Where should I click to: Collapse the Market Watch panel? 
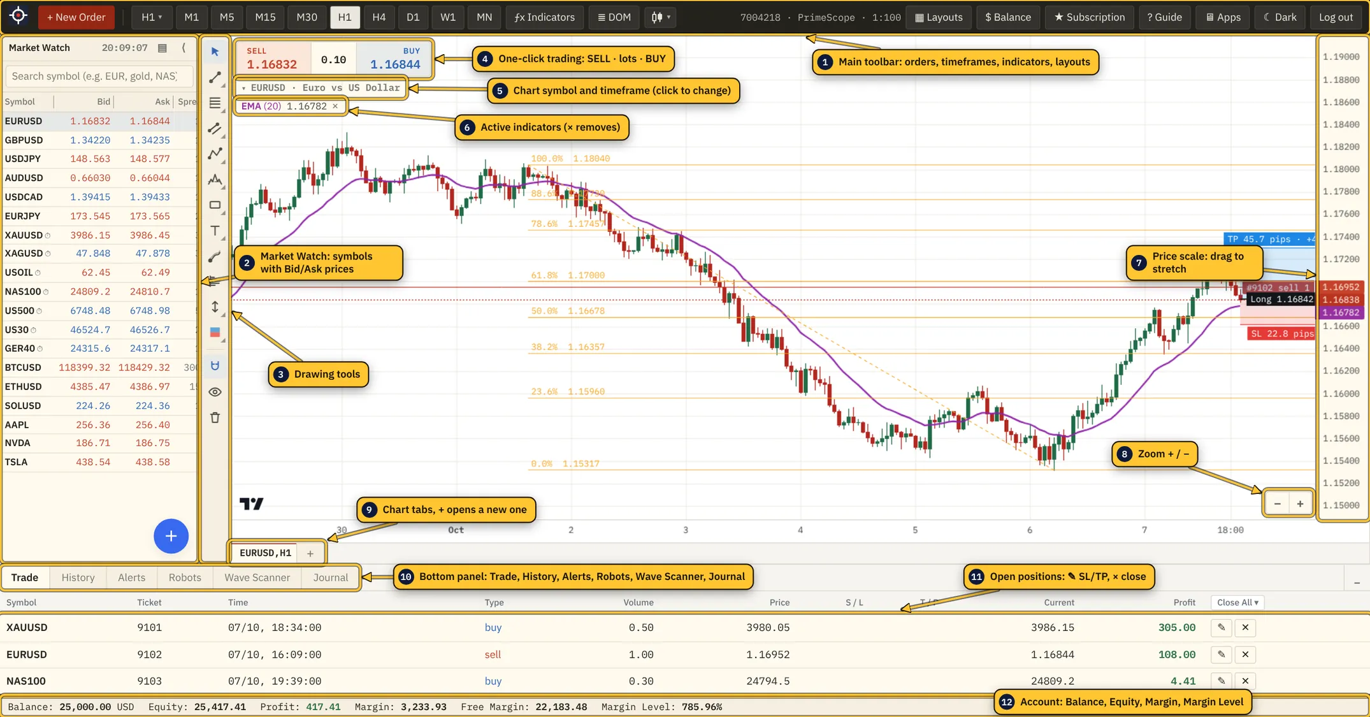(x=184, y=48)
